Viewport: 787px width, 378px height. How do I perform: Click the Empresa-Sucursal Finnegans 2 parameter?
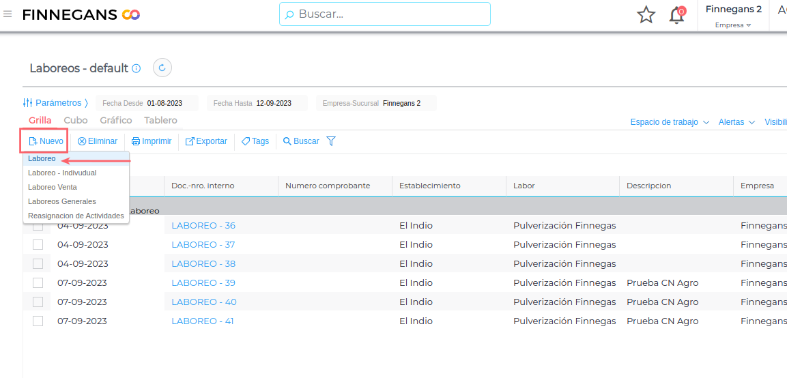376,103
